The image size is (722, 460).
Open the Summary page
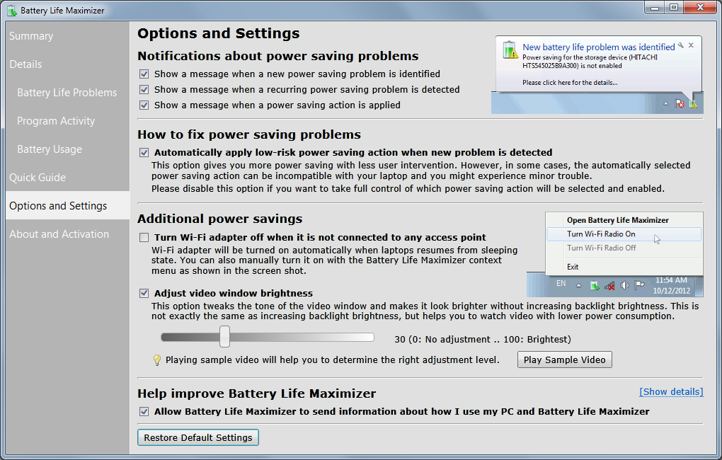(x=31, y=36)
